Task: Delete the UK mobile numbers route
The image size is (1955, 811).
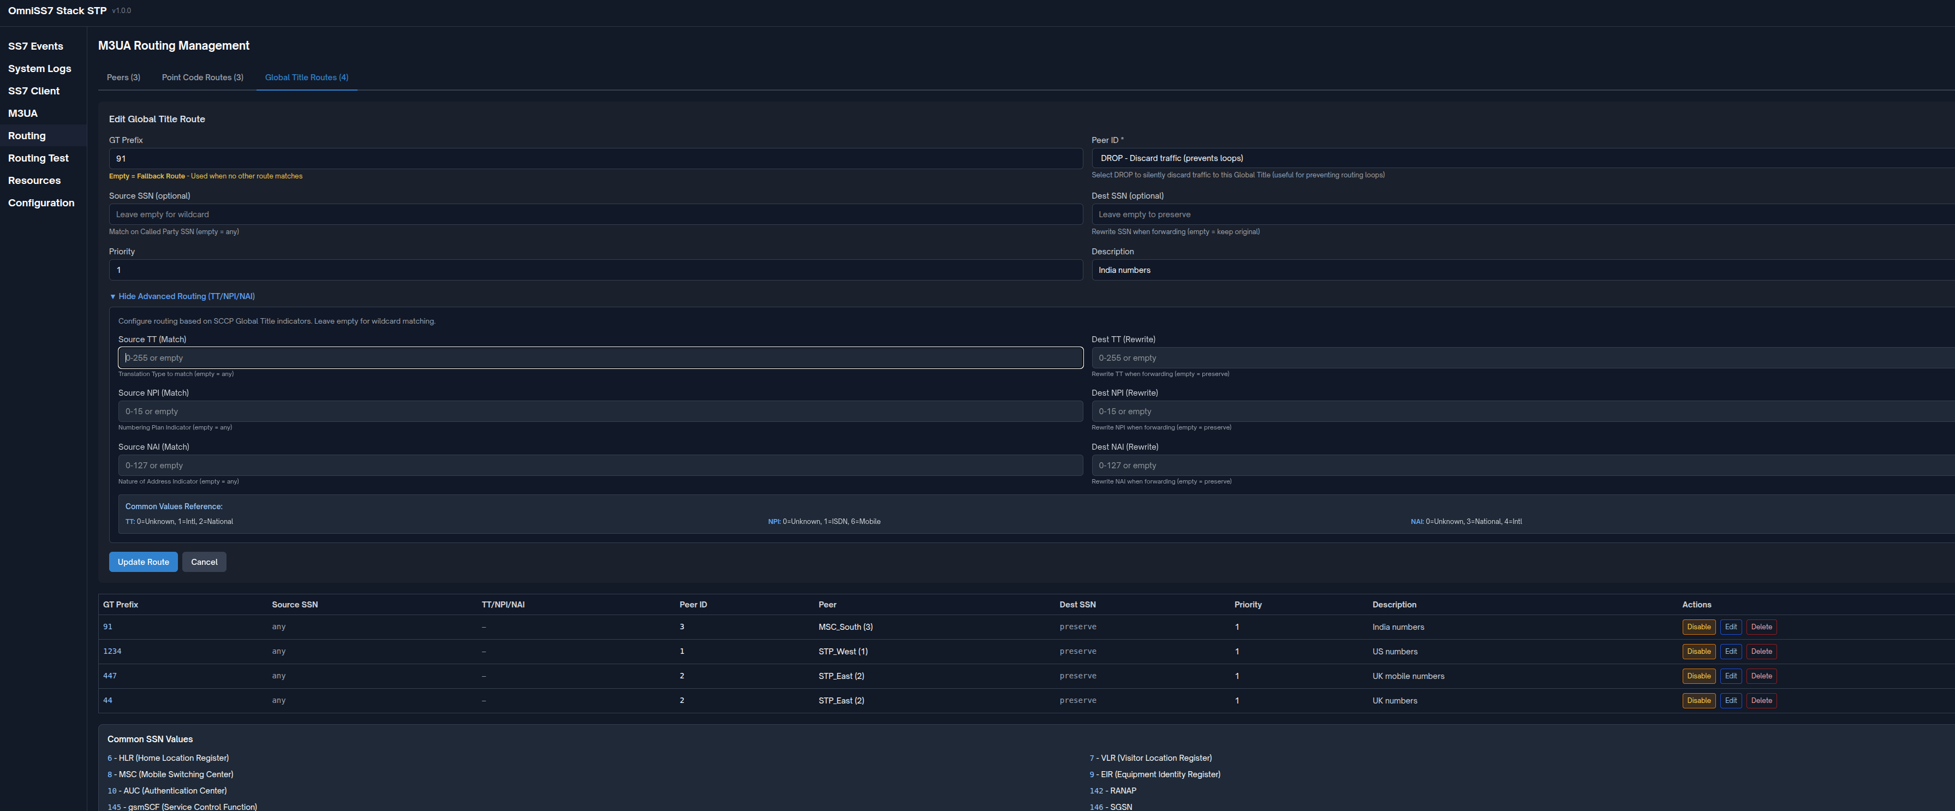Action: point(1761,676)
